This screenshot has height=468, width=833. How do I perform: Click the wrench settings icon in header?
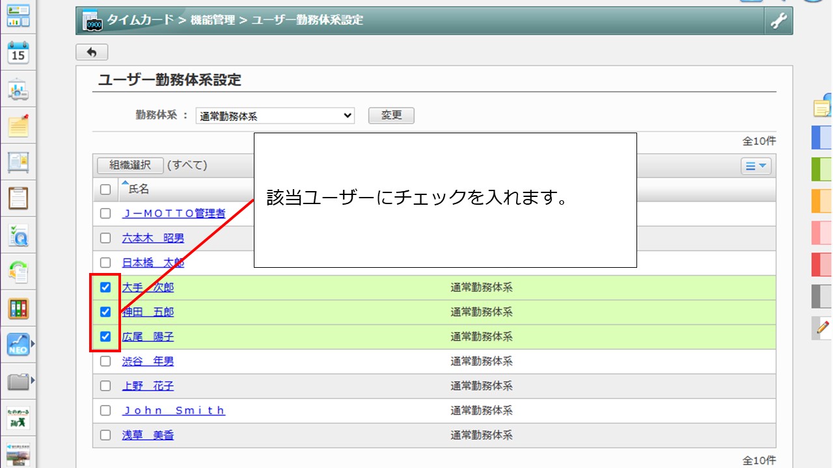(x=778, y=21)
